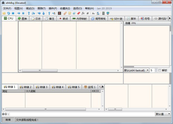Image resolution: width=173 pixels, height=124 pixels.
Task: Open the fx functions icon
Action: (83, 13)
